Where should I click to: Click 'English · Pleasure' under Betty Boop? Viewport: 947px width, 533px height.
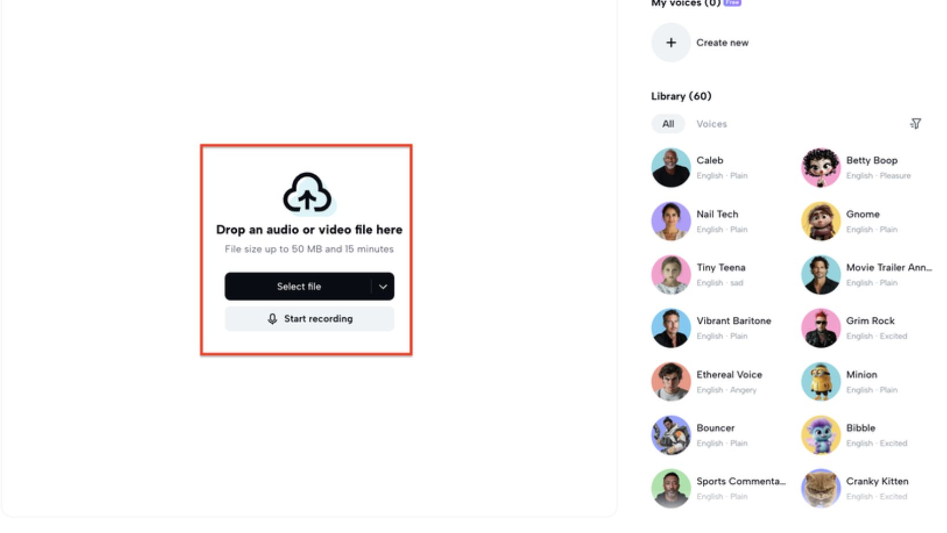878,175
